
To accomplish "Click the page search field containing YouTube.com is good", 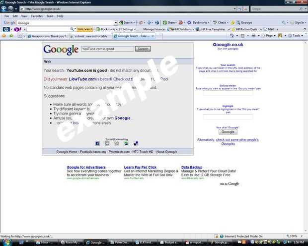I will tap(107, 49).
